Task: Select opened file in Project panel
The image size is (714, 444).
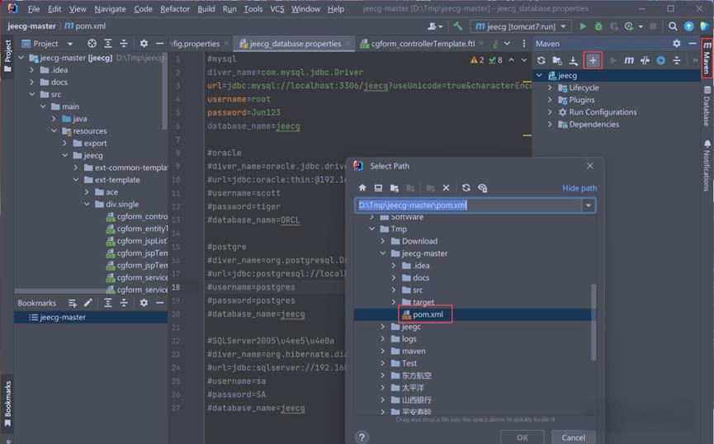Action: point(92,43)
